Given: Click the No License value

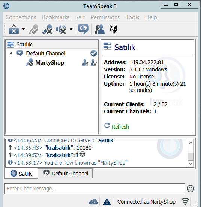Looking at the screenshot, I should click(x=142, y=76).
